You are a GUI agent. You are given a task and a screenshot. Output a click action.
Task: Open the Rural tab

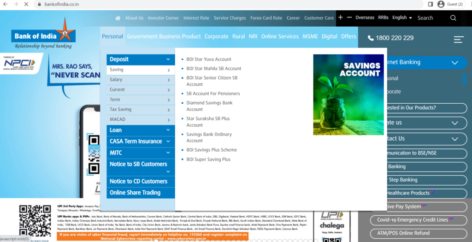[x=238, y=36]
